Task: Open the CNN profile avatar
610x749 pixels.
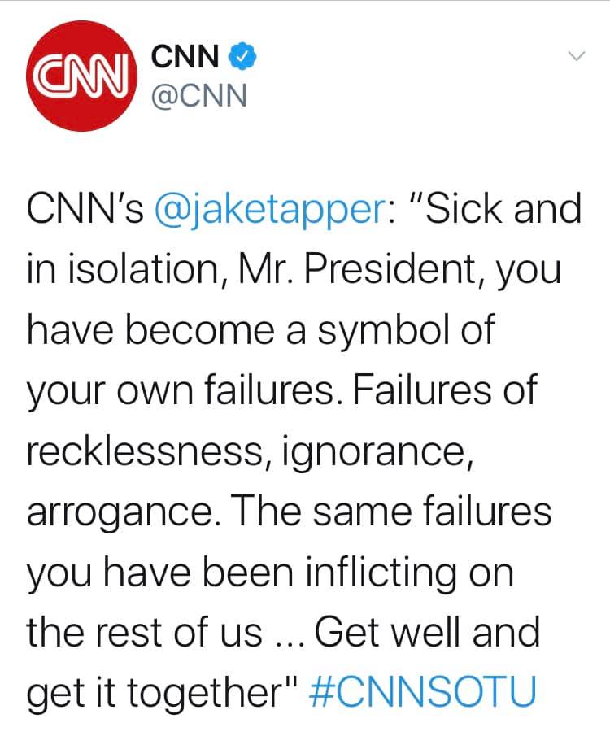Action: [81, 76]
